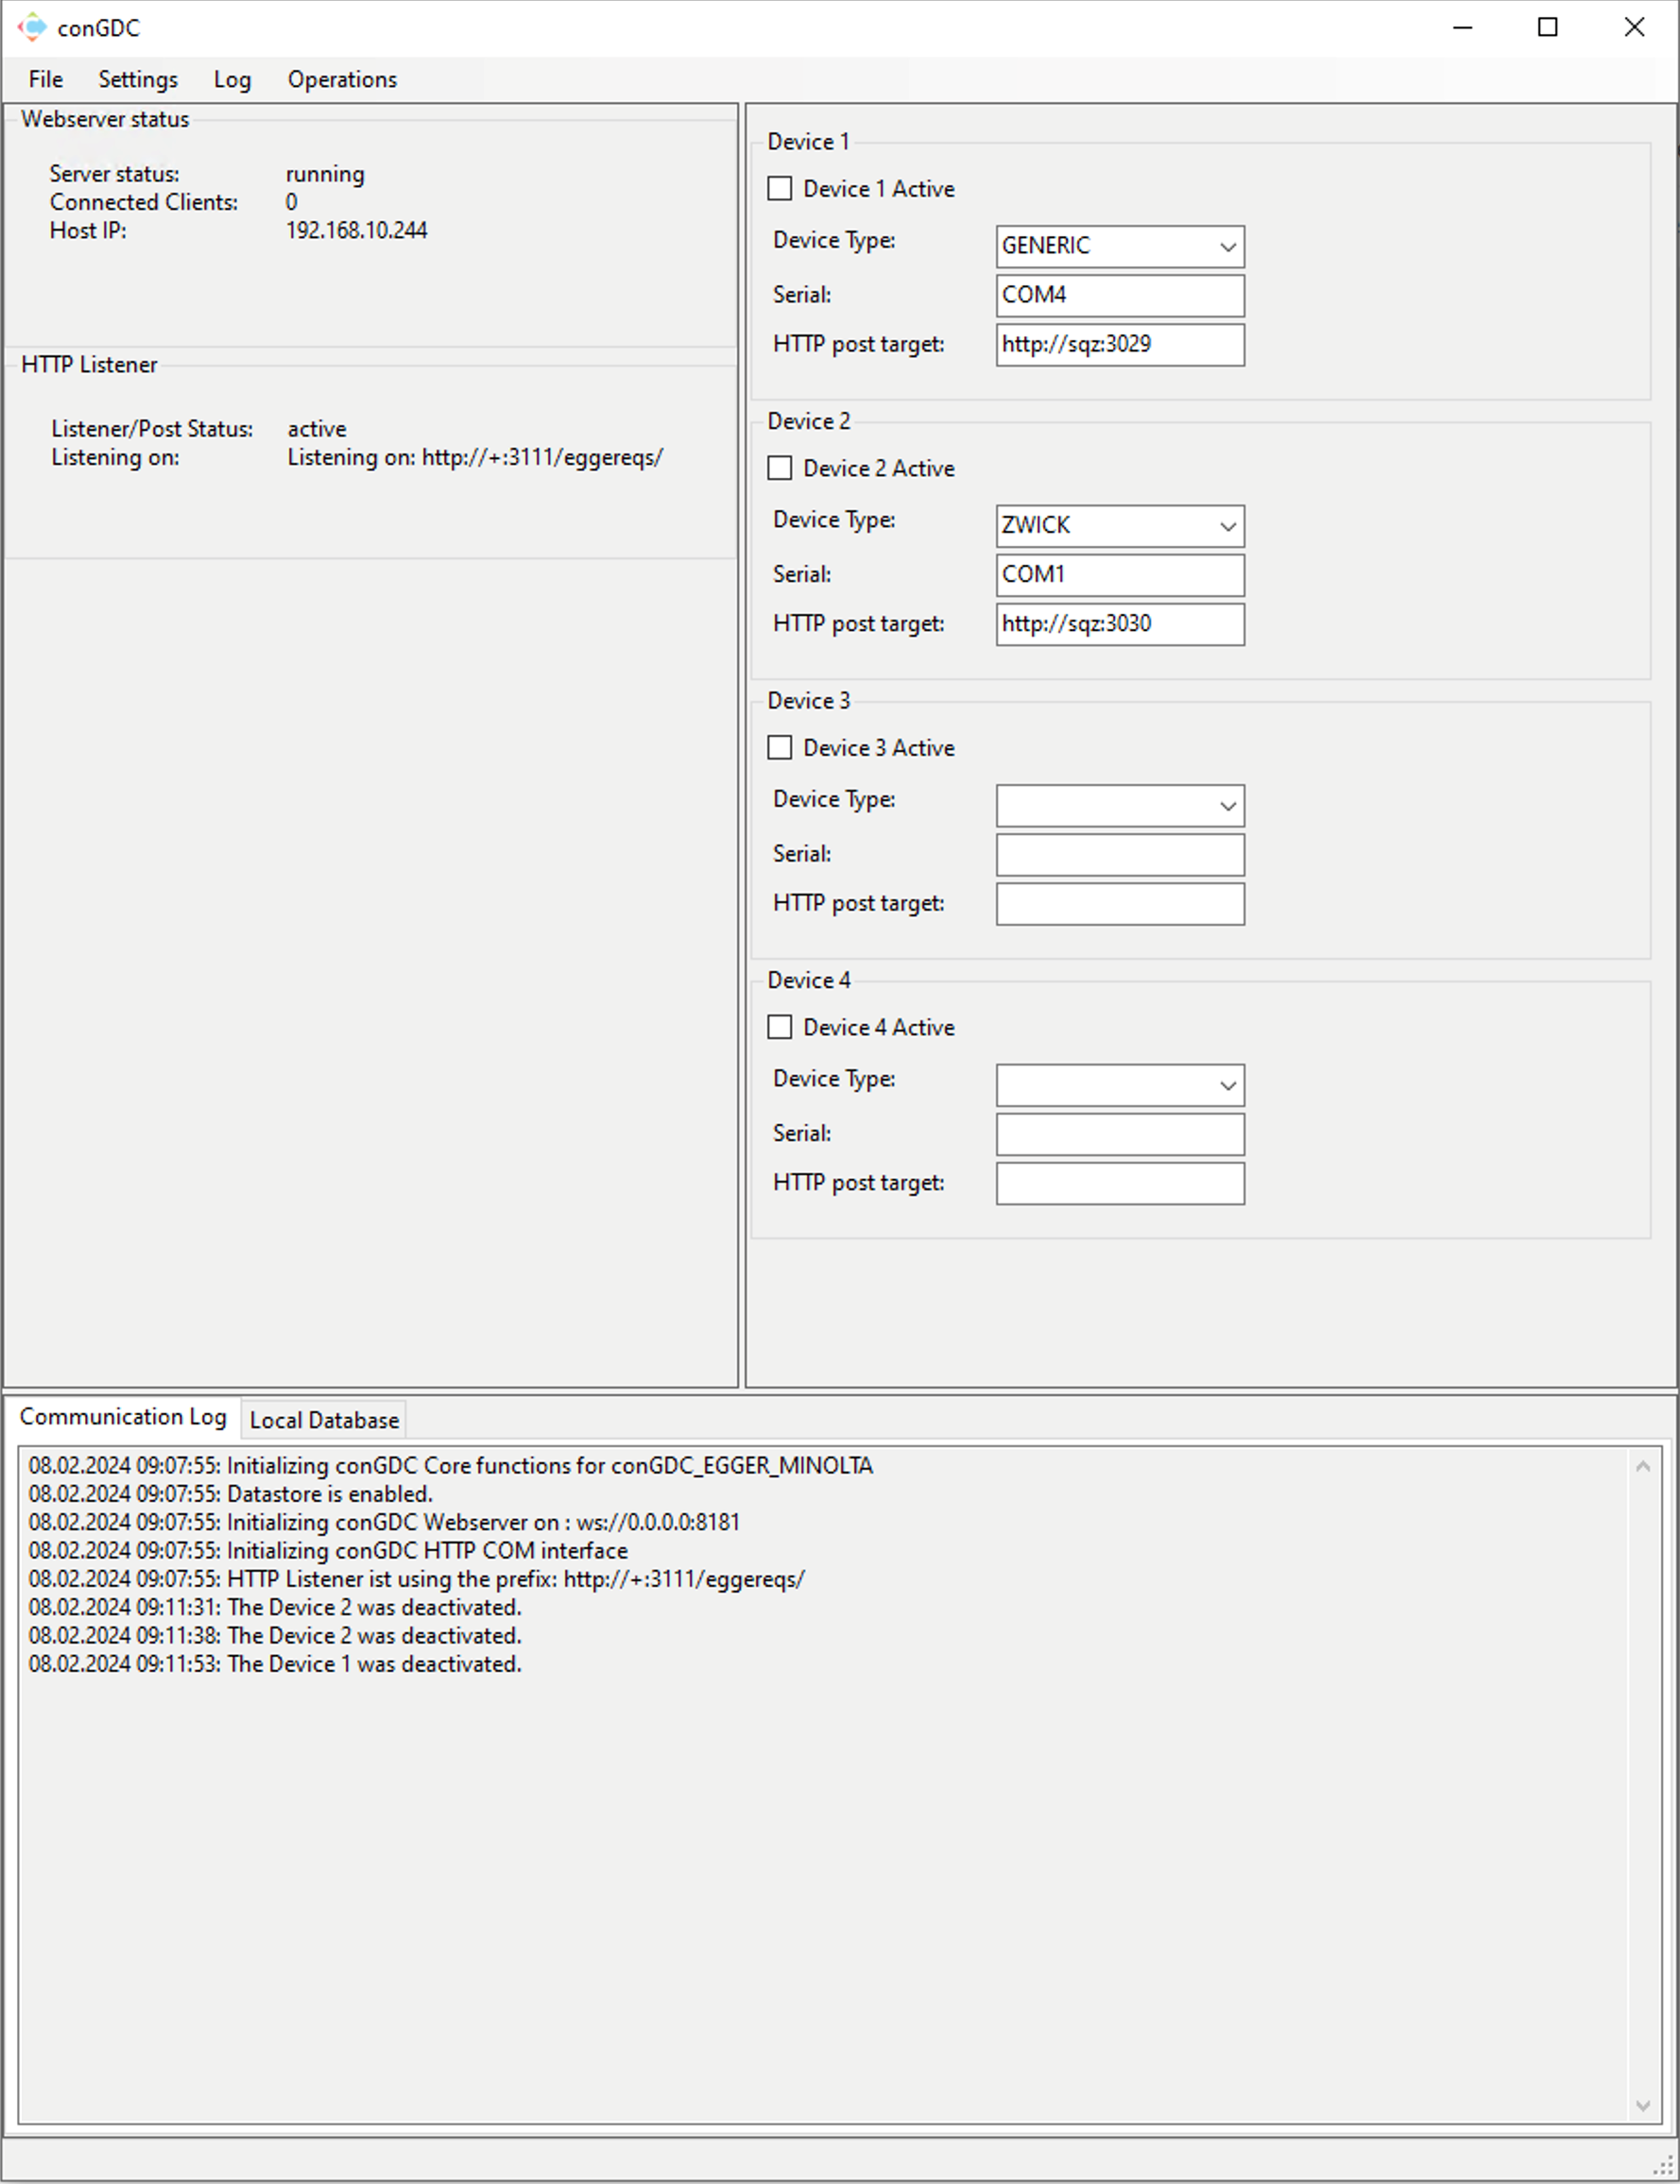This screenshot has height=2184, width=1680.
Task: Click Device 2 HTTP post target field
Action: (x=1119, y=624)
